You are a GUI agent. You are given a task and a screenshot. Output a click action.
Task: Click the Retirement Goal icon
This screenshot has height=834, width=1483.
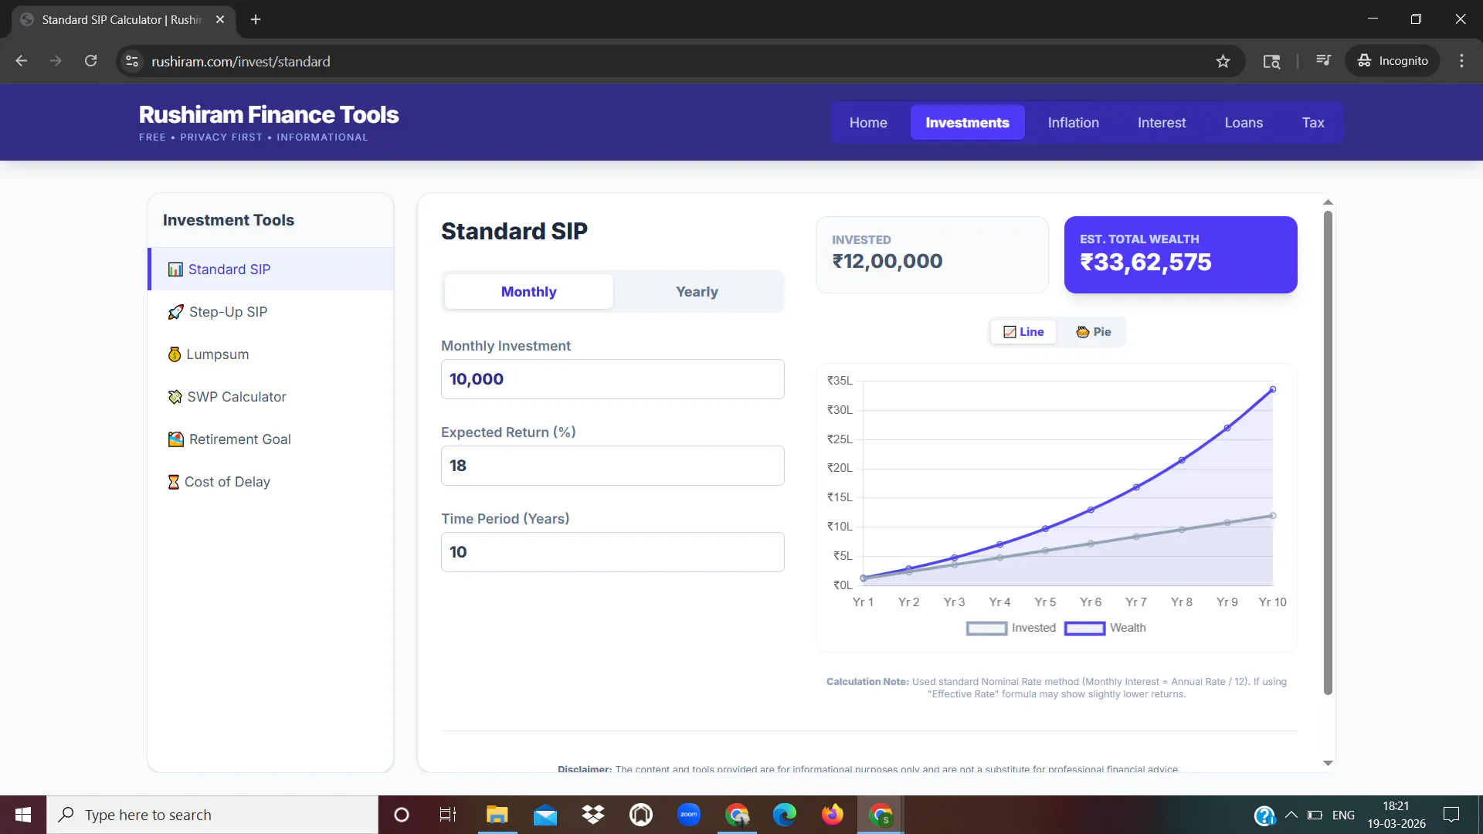tap(176, 439)
